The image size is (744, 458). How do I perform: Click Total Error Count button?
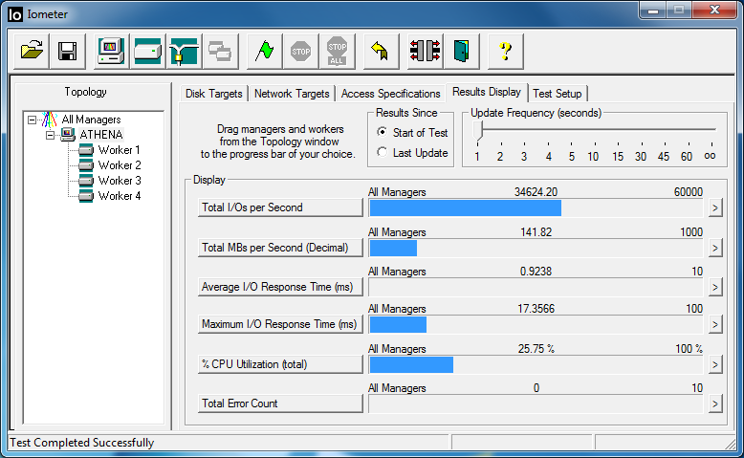click(280, 403)
